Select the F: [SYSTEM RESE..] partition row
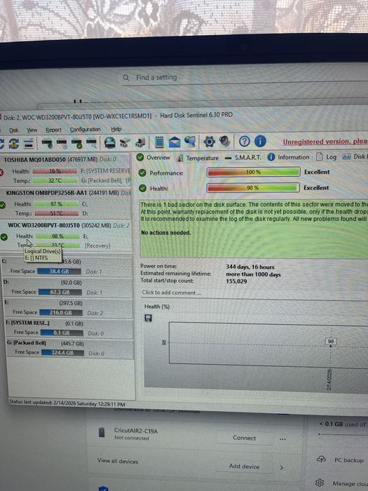 tap(69, 328)
